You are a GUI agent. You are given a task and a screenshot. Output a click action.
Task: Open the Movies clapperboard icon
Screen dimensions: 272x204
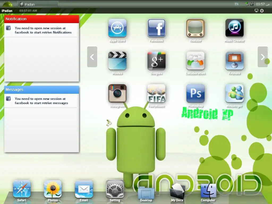click(x=117, y=61)
